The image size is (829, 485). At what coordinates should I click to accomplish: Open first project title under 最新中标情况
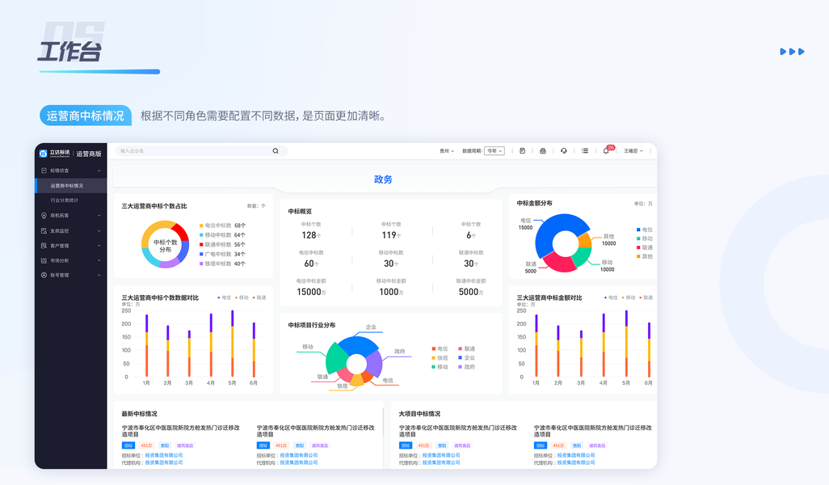(x=181, y=431)
